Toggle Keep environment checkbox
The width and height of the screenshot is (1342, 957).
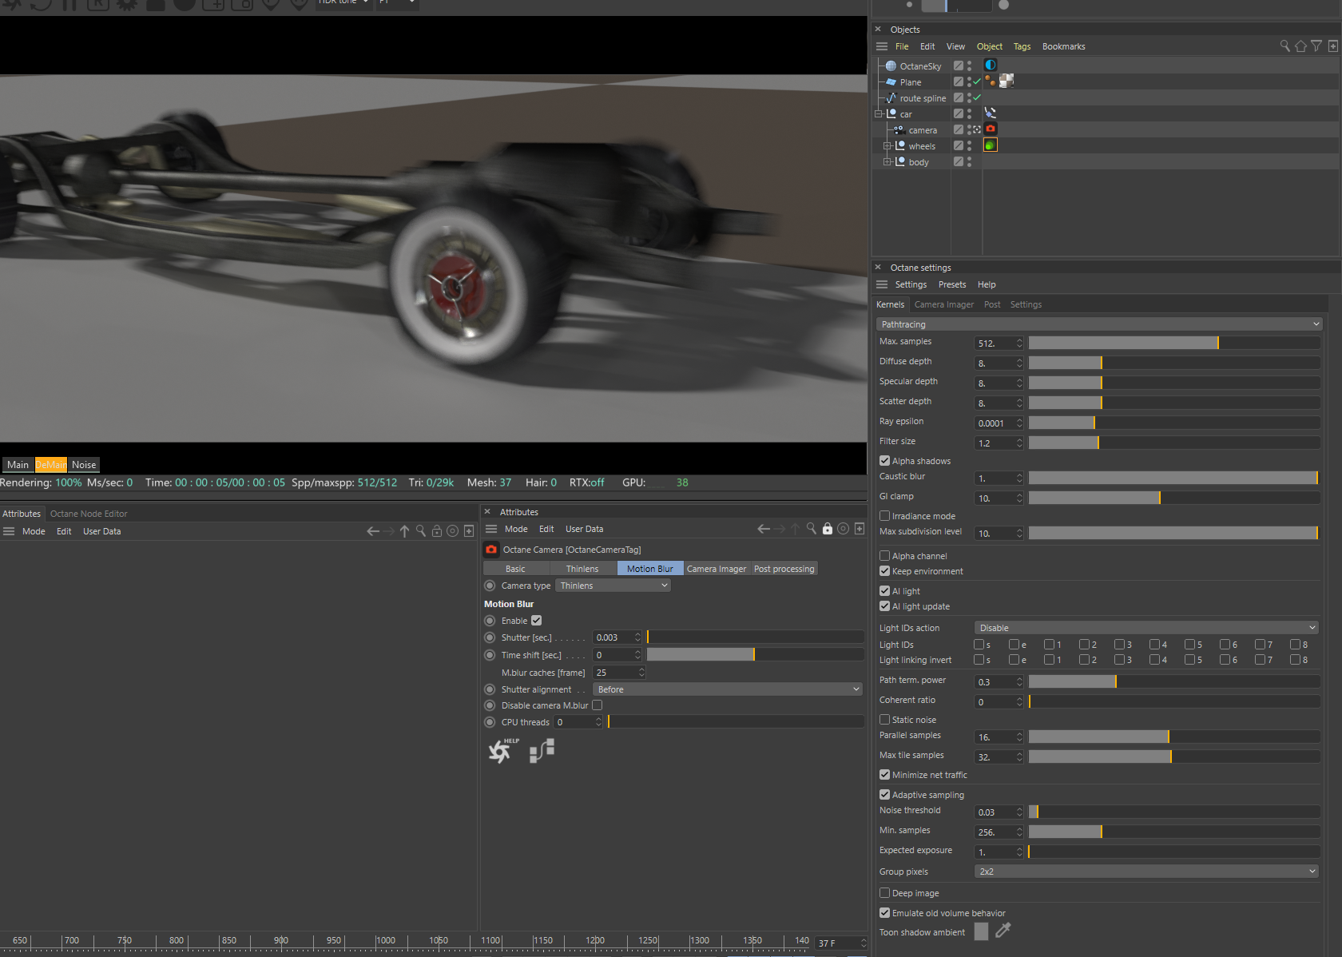coord(885,571)
